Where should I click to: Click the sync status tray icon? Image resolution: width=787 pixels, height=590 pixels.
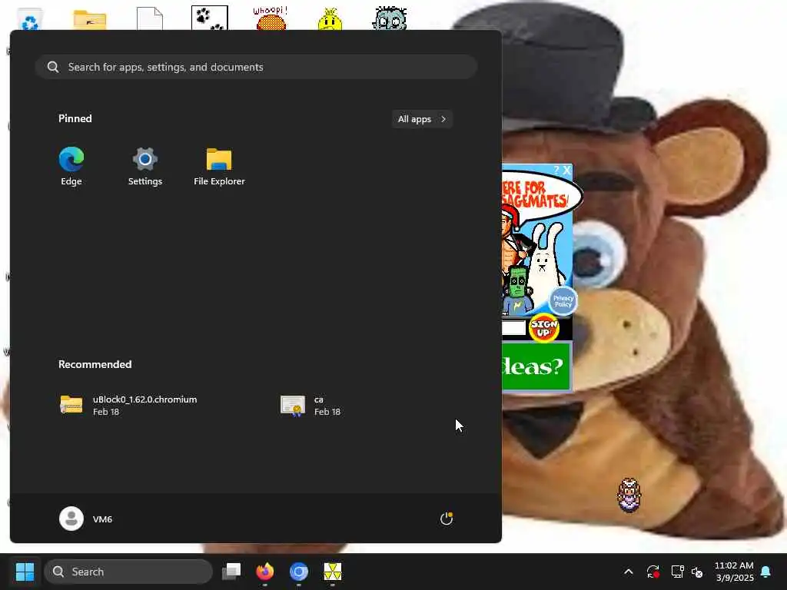click(653, 572)
